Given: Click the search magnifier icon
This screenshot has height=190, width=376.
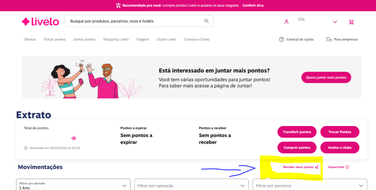Looking at the screenshot, I should [207, 21].
